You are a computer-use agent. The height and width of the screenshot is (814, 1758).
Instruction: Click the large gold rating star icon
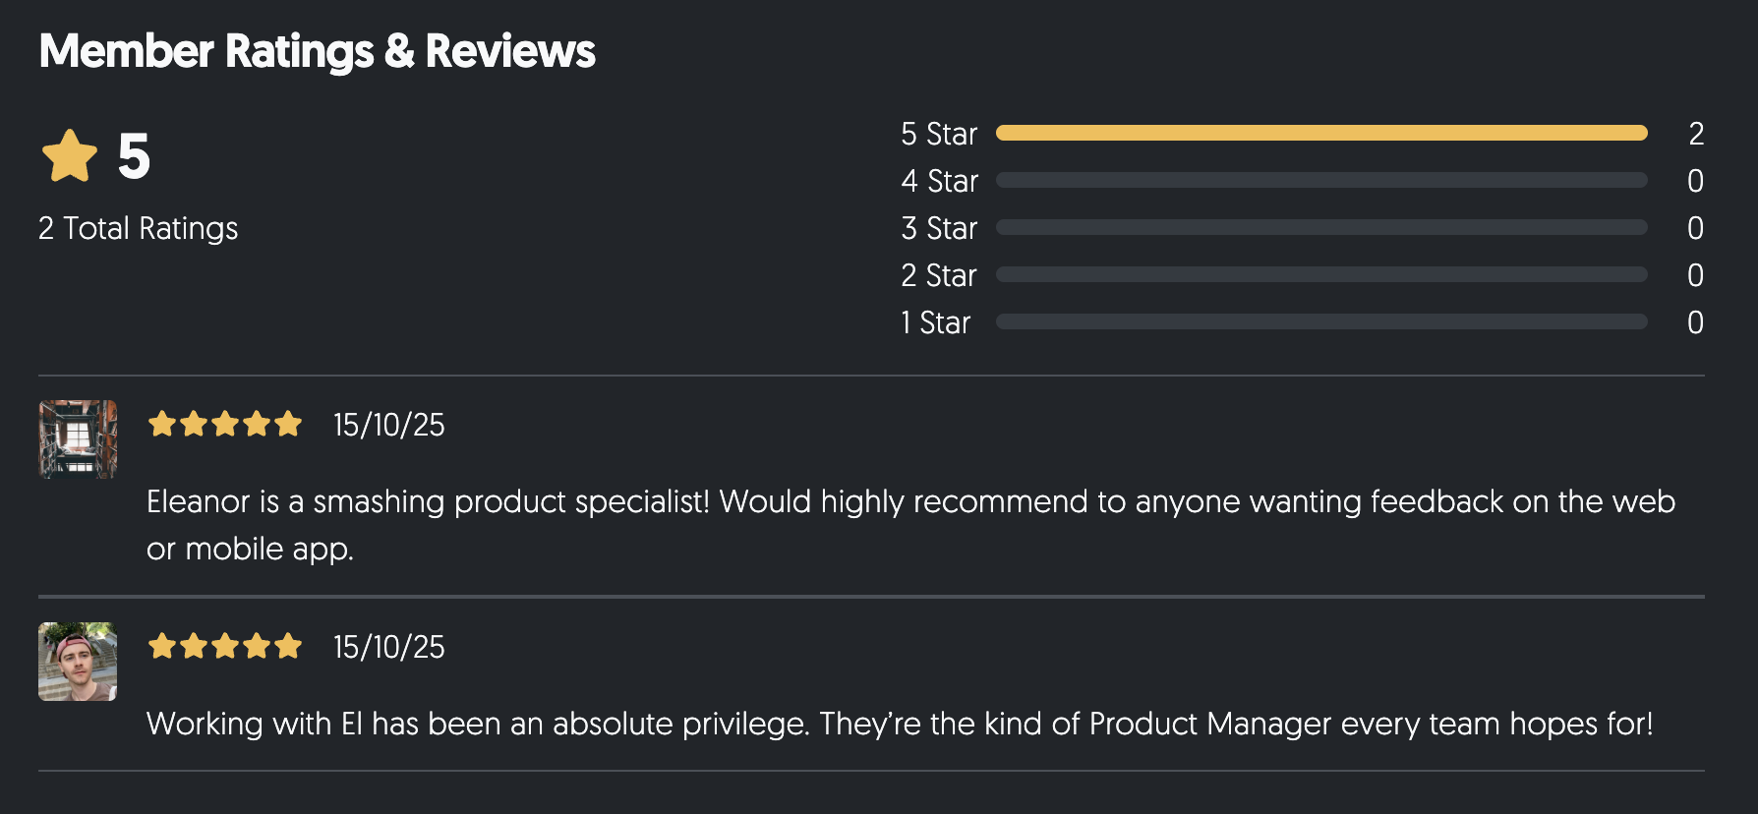[70, 156]
